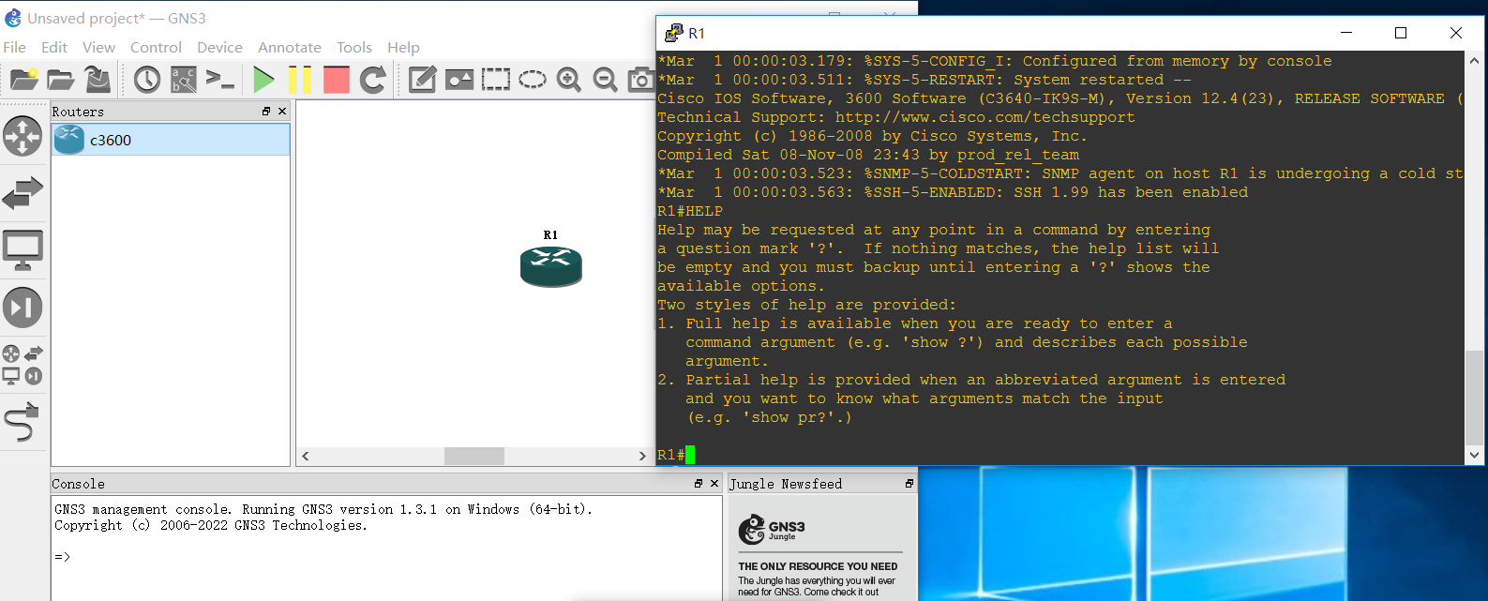Click the Insert a picture icon
The height and width of the screenshot is (601, 1488).
click(459, 80)
